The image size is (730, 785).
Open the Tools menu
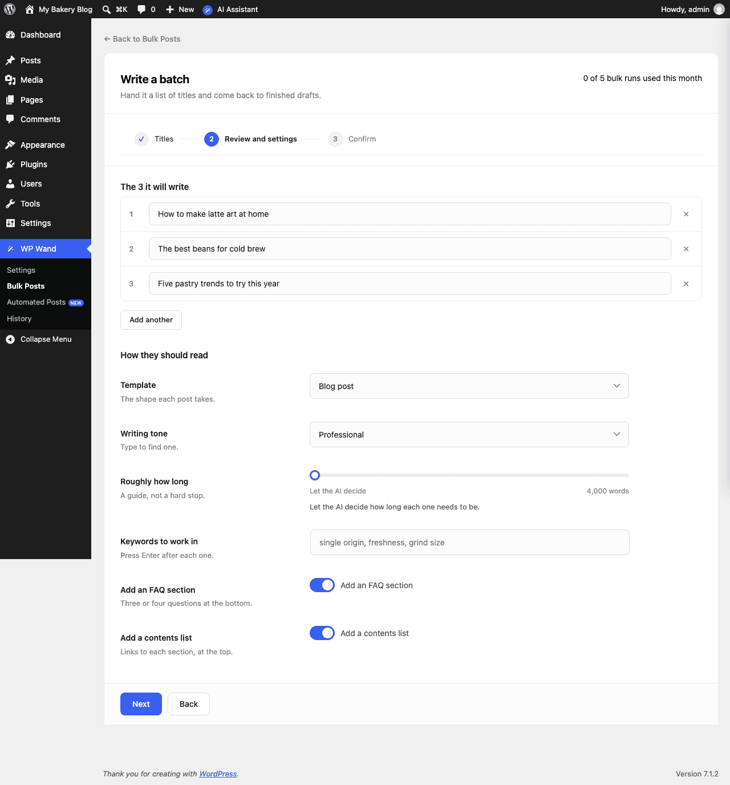point(46,204)
